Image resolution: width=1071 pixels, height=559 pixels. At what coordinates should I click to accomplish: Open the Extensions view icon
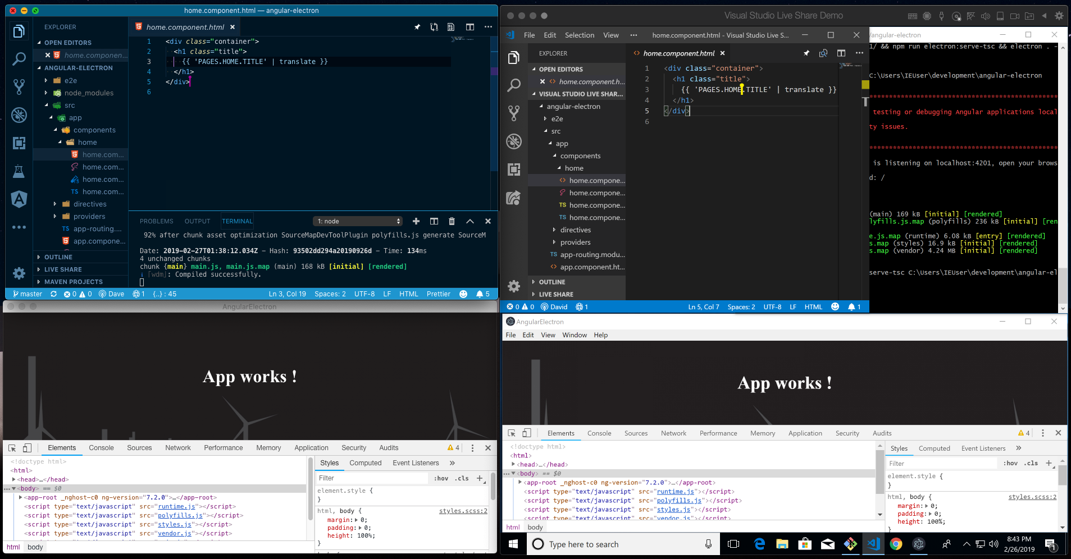pos(20,143)
